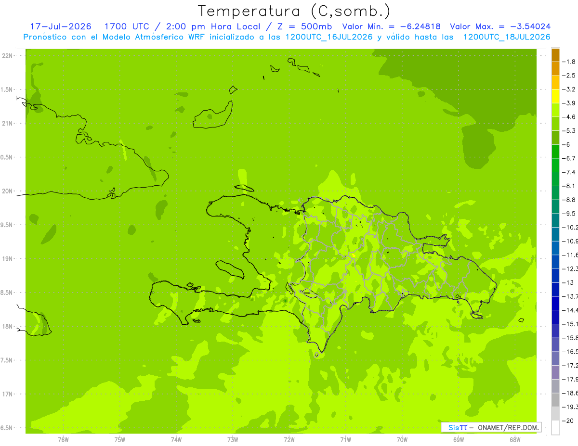
Task: Pick the gray legend swatch between -19.3 and -18.6
Action: [x=555, y=400]
